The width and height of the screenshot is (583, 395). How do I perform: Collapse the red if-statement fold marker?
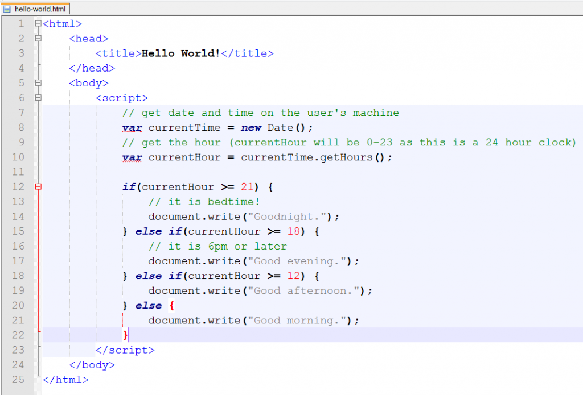(x=38, y=186)
